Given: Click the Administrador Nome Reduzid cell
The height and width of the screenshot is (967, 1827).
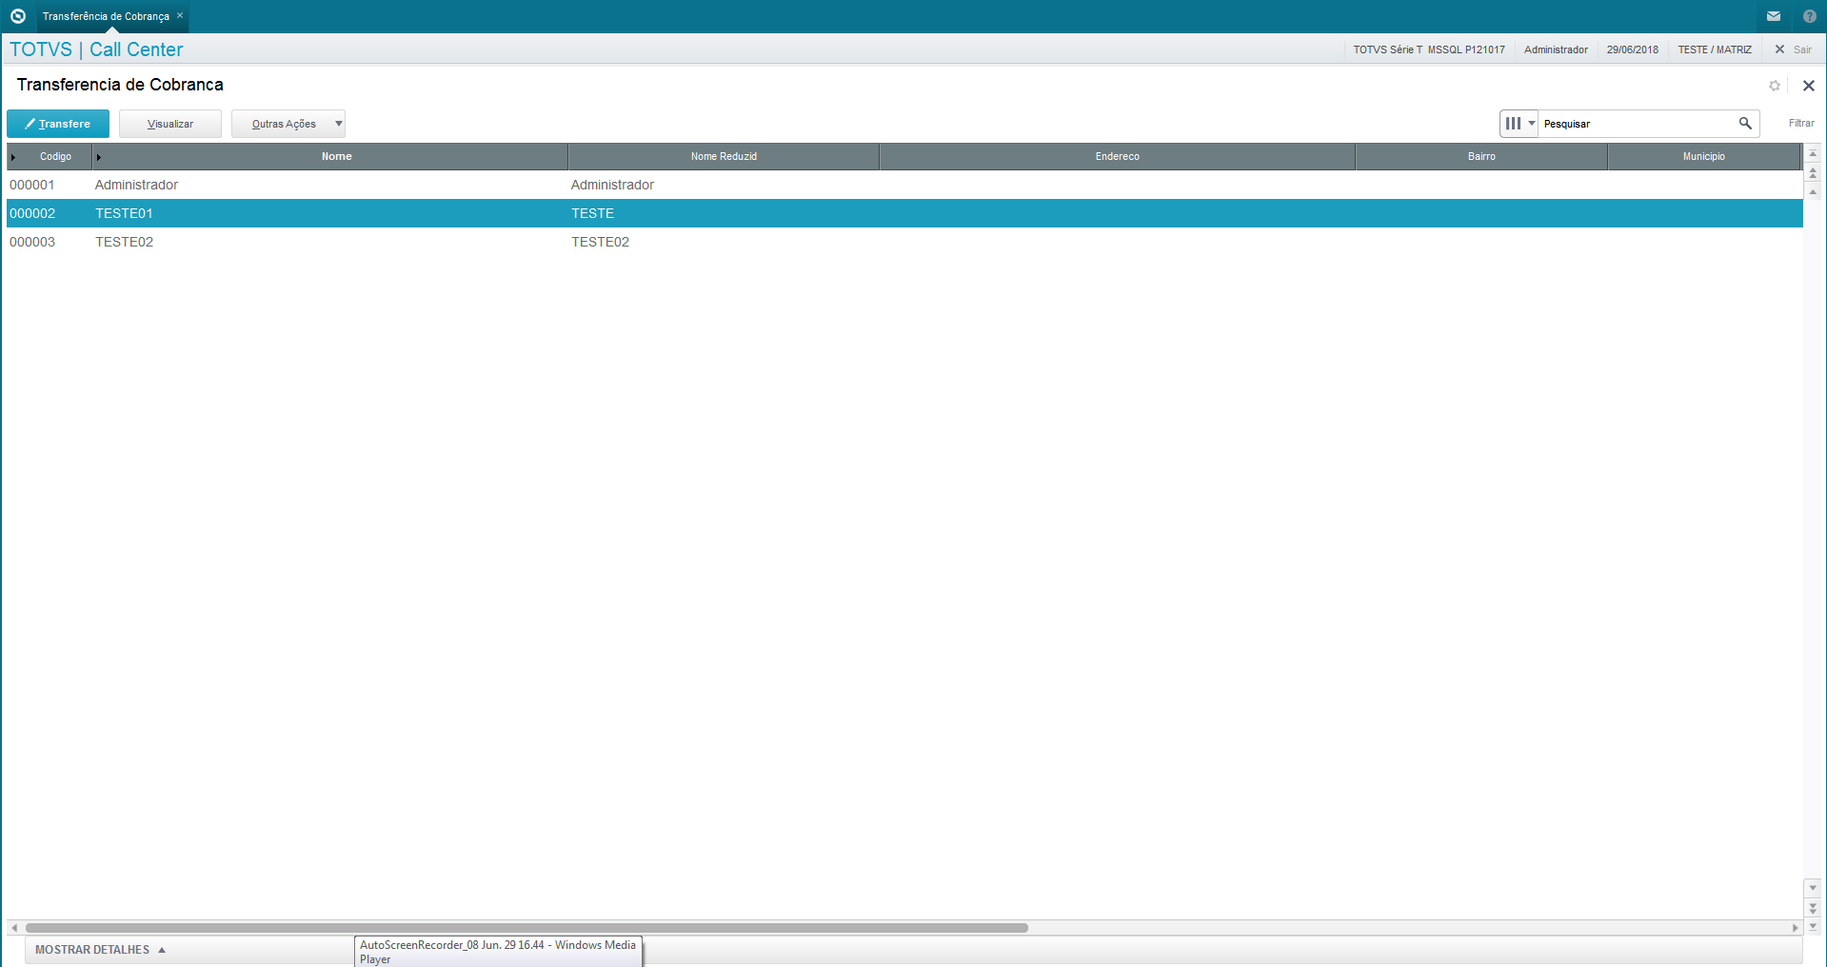Looking at the screenshot, I should (612, 185).
